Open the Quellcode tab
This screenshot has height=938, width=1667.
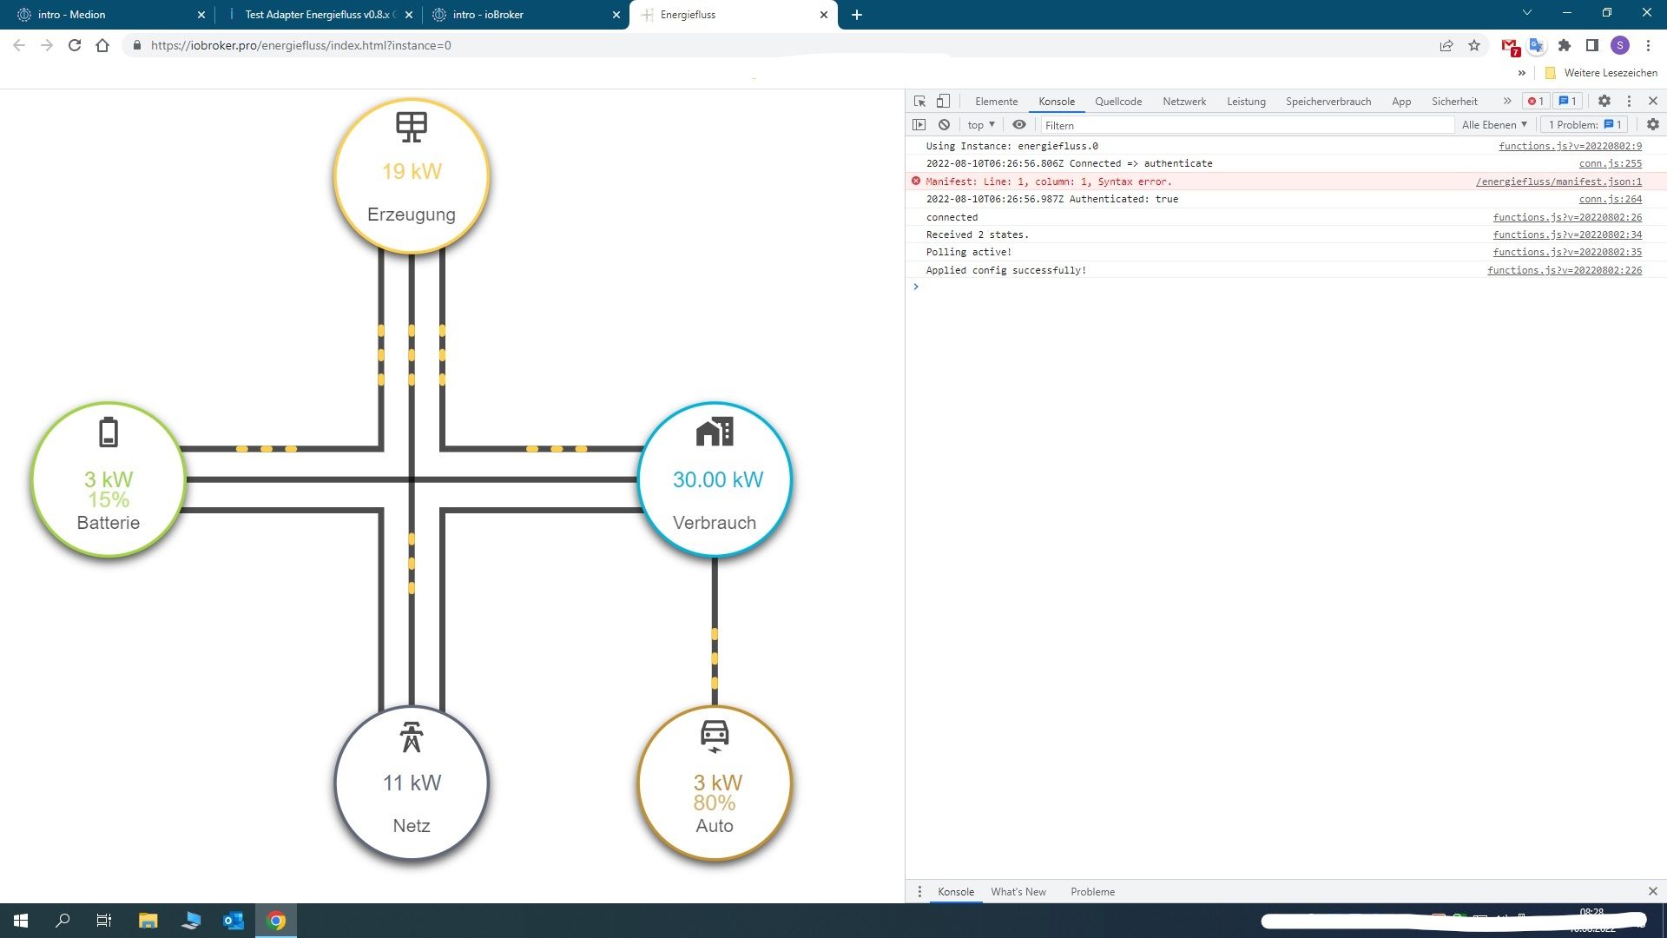[x=1118, y=102]
